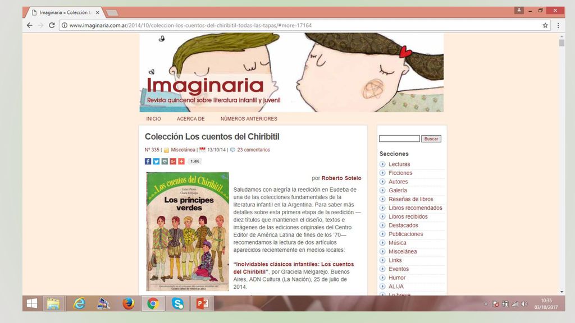Click the bullet arrow icon next to Lecturas
575x323 pixels.
click(382, 164)
